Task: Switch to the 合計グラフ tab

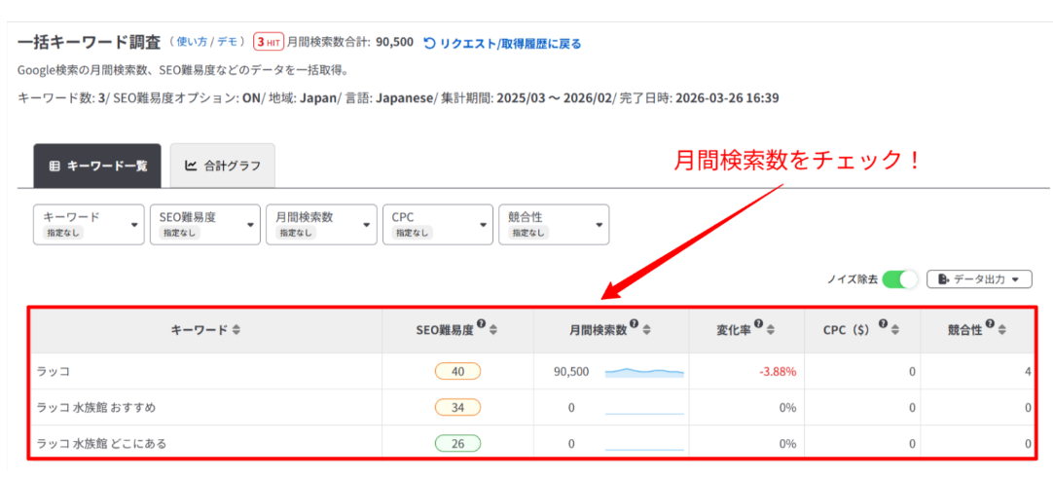Action: [x=222, y=166]
